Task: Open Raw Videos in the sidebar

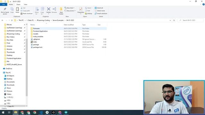Action: click(11, 37)
